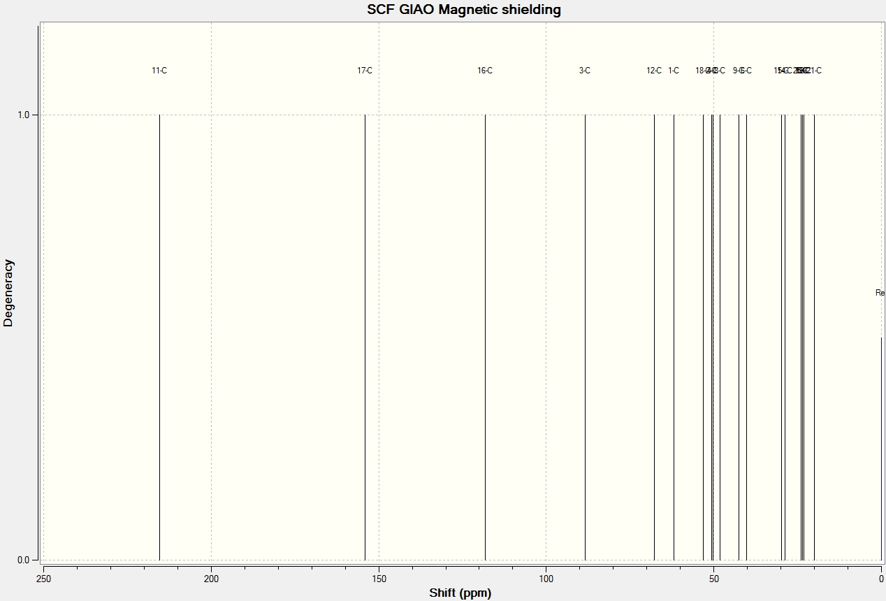
Task: Click the 100 tick label on x-axis
Action: tap(546, 578)
